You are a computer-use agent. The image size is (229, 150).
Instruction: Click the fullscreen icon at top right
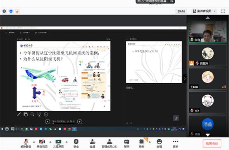coord(223,11)
